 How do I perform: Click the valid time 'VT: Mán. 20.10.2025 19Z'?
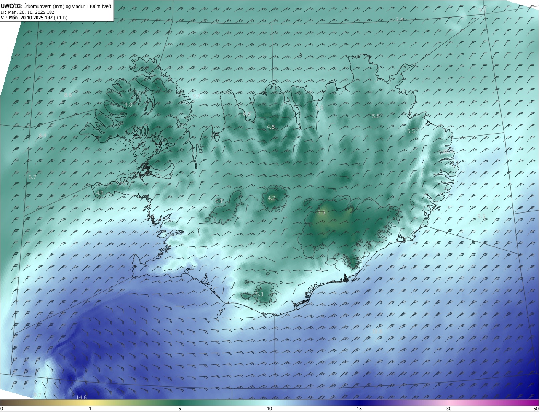point(28,18)
